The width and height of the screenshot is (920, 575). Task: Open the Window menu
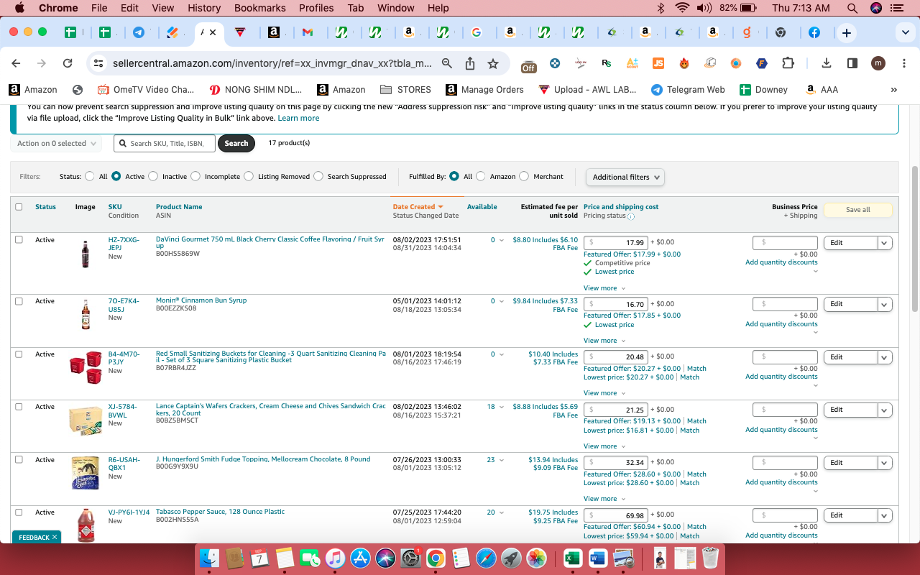point(395,8)
